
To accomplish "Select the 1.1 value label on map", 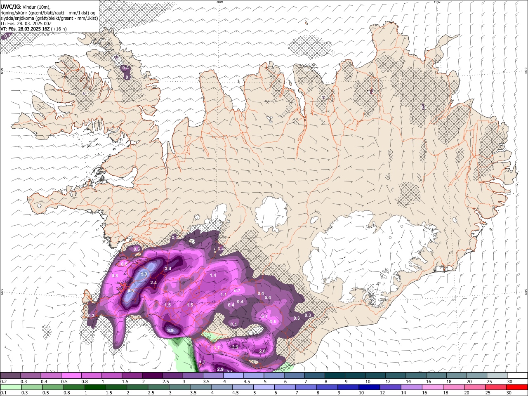I will 224,295.
